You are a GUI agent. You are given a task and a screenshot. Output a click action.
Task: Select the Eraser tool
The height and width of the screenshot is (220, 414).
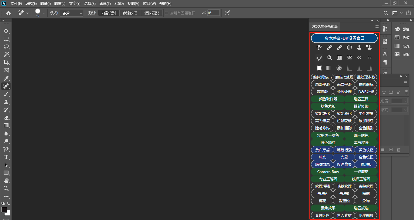click(6, 118)
